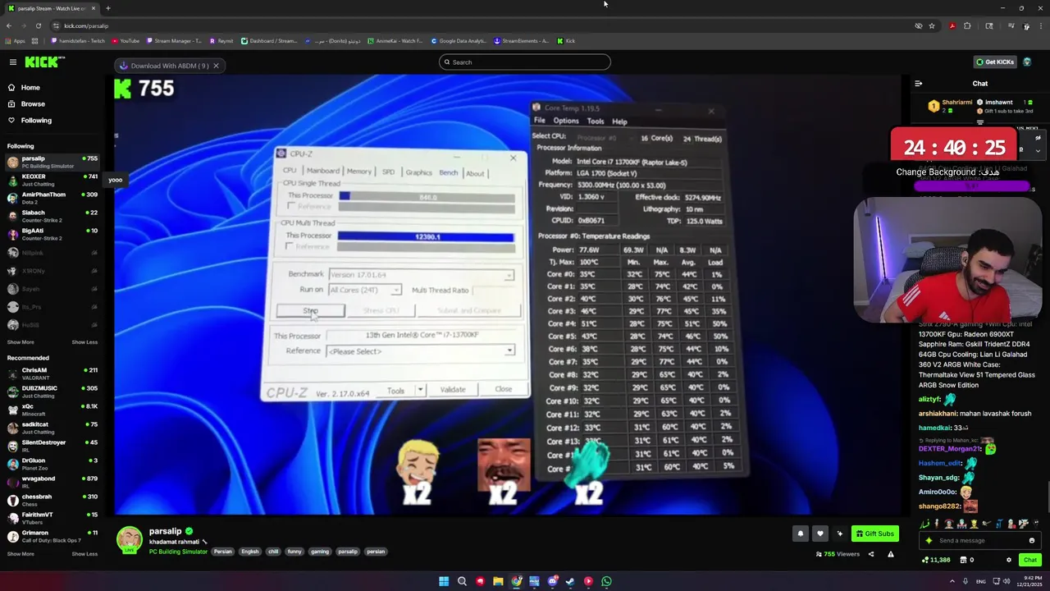The height and width of the screenshot is (591, 1050).
Task: Click the Get KICKs button
Action: pos(995,62)
